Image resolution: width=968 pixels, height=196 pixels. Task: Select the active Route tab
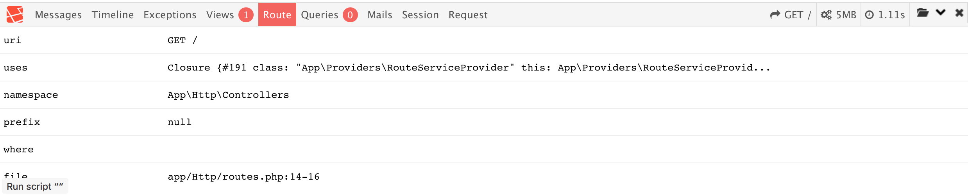[277, 15]
